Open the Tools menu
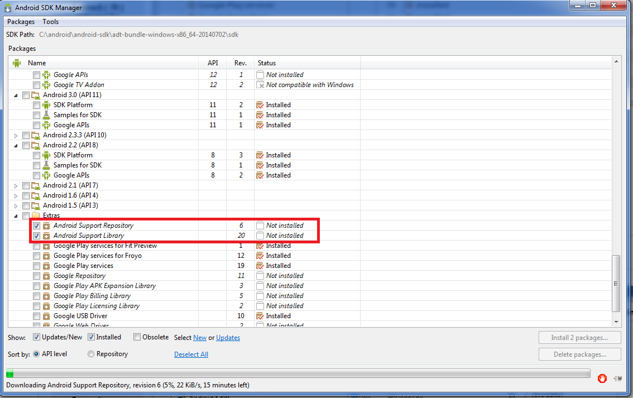The image size is (633, 398). pos(50,22)
